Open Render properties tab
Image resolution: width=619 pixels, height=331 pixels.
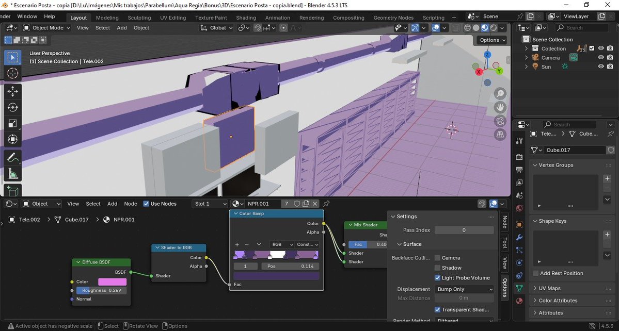(x=519, y=157)
